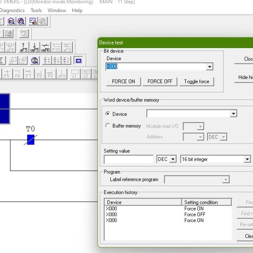Open the Module start I/O dropdown
Screen dimensions: 253x253
(x=200, y=126)
